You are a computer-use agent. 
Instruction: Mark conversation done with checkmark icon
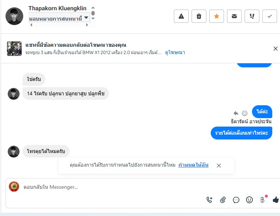pyautogui.click(x=270, y=16)
